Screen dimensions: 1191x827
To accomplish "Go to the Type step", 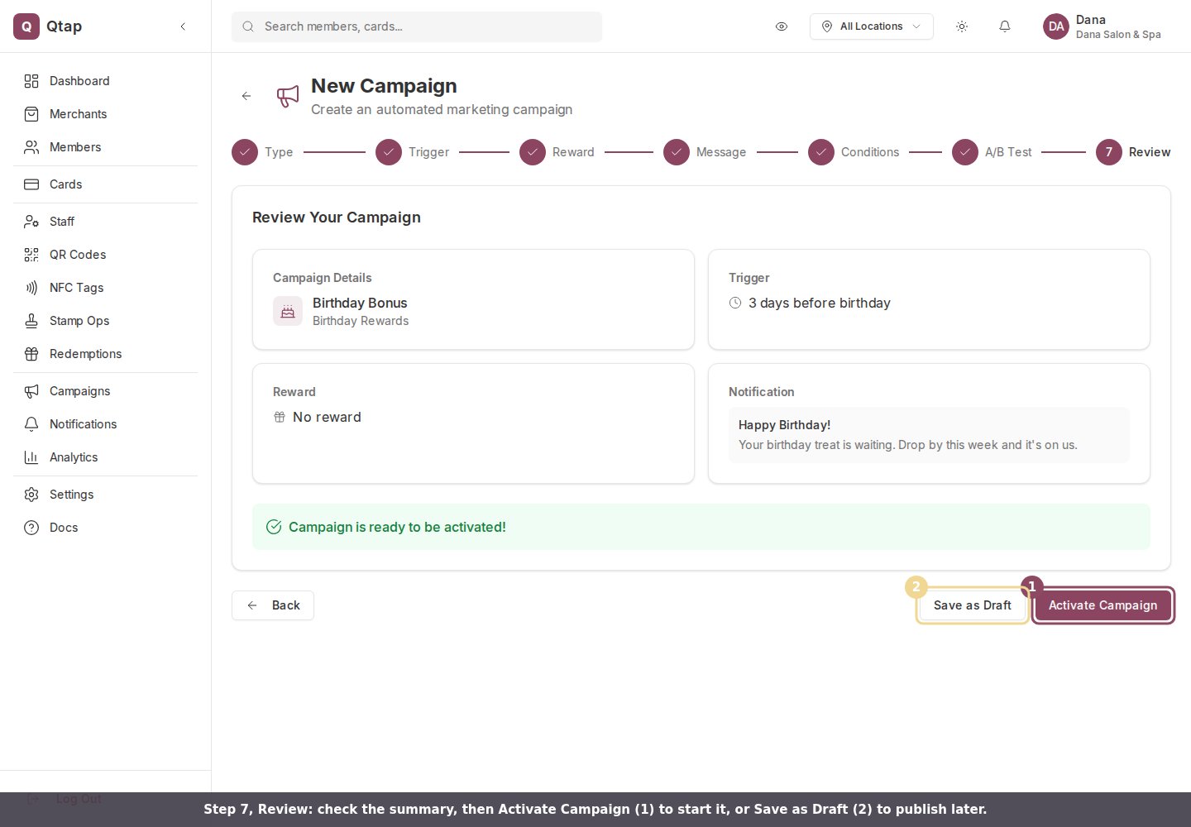I will point(262,152).
